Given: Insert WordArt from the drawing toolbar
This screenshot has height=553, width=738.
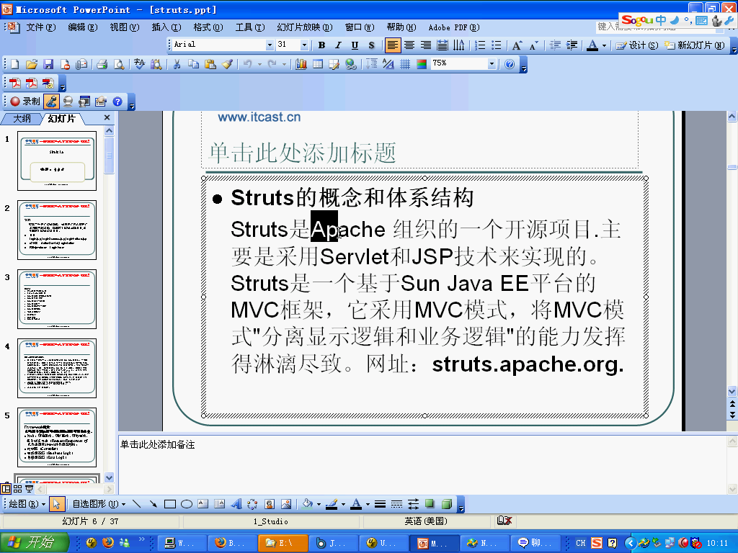Looking at the screenshot, I should pyautogui.click(x=236, y=504).
